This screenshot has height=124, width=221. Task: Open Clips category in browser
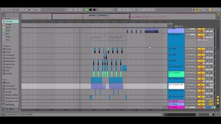(x=10, y=70)
